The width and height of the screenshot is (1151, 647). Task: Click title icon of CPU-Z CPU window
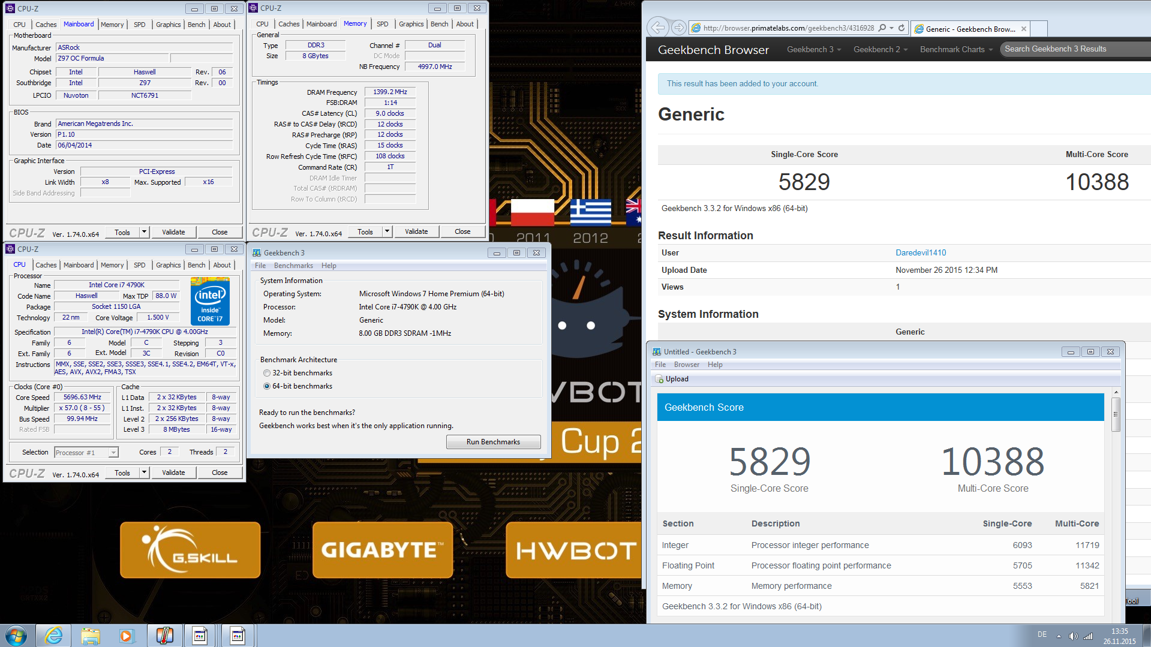click(x=10, y=249)
